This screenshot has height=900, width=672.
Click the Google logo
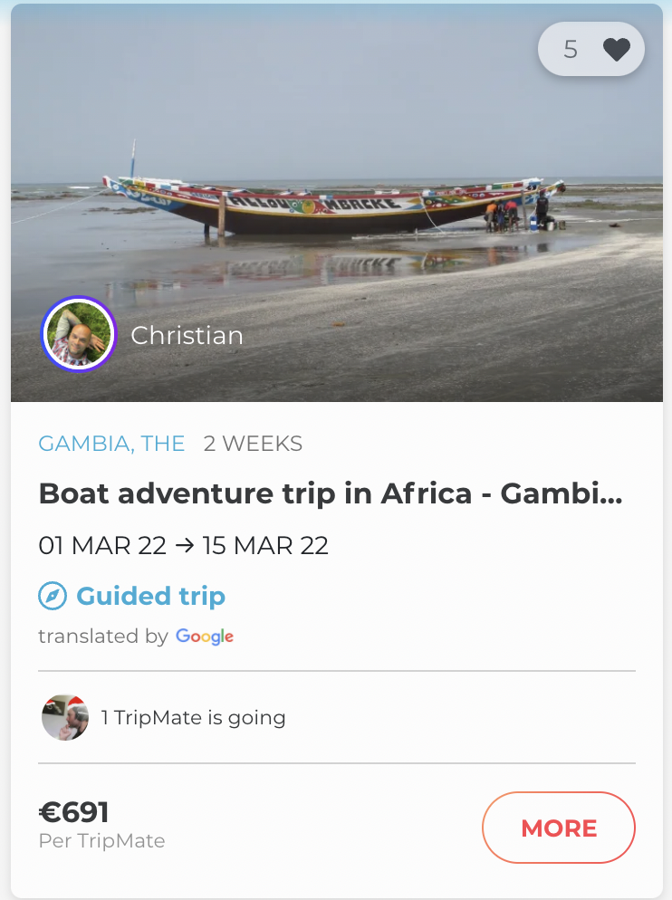click(205, 637)
